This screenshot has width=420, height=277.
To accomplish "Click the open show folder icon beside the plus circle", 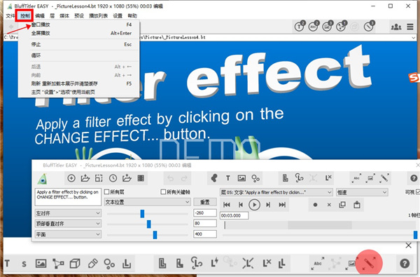I will click(85, 178).
